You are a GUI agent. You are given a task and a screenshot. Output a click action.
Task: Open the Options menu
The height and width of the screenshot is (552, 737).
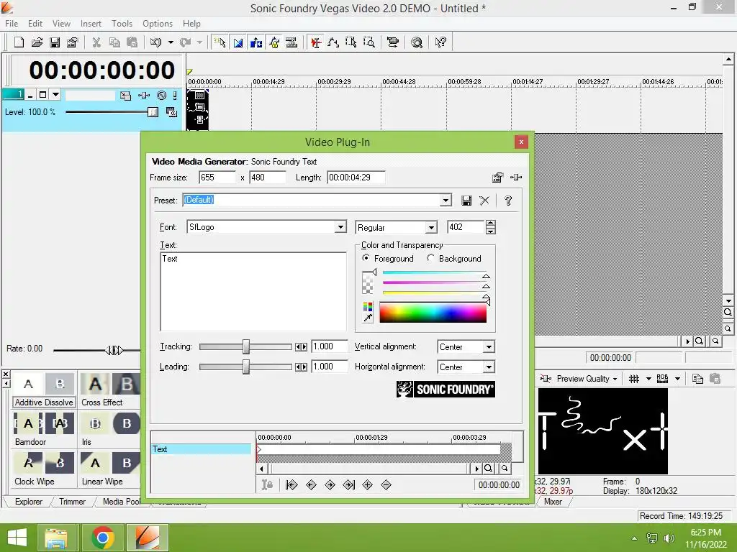[158, 24]
